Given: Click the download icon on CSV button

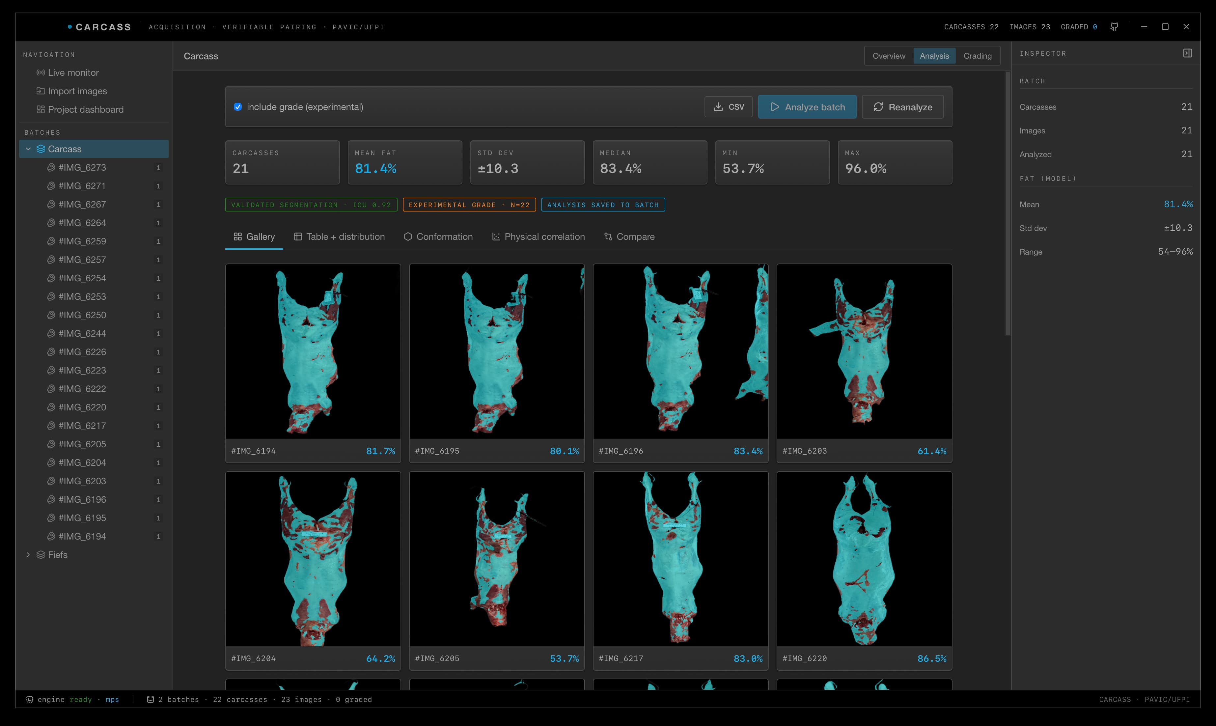Looking at the screenshot, I should click(718, 107).
